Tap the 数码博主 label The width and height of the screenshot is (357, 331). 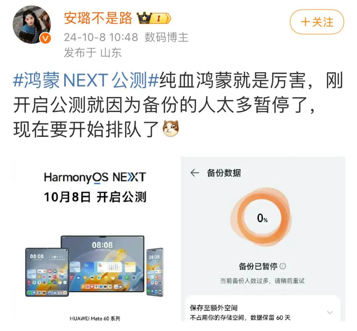point(166,37)
